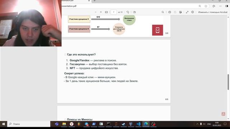Open the terminal window from taskbar
Viewport: 230px width, 129px height.
pos(109,124)
